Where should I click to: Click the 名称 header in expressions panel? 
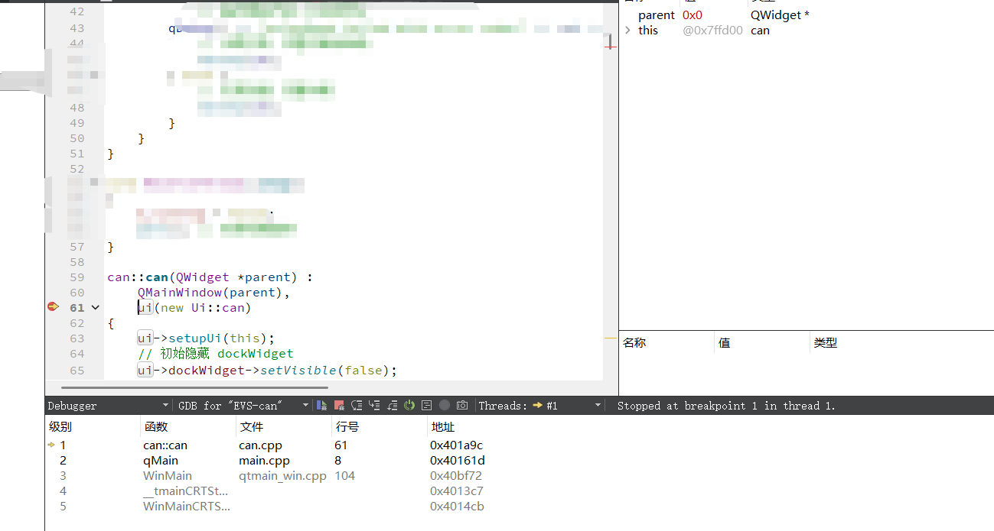(x=666, y=343)
